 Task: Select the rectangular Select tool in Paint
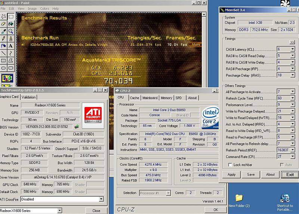tap(11, 16)
